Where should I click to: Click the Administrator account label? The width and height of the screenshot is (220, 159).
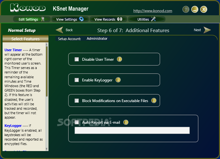click(x=97, y=38)
